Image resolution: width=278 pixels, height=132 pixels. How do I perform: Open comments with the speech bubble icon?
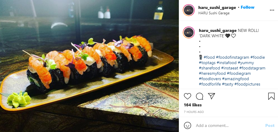(x=200, y=96)
